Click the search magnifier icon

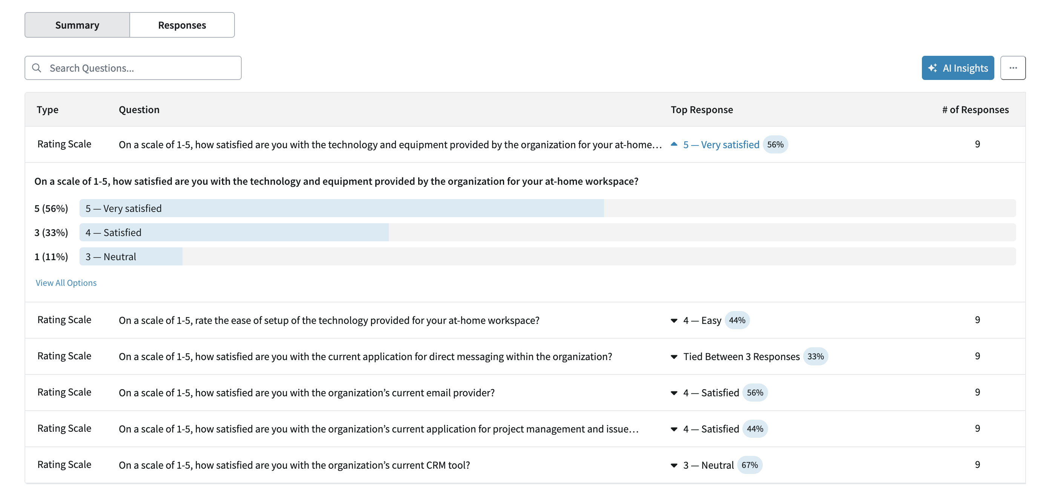click(37, 68)
